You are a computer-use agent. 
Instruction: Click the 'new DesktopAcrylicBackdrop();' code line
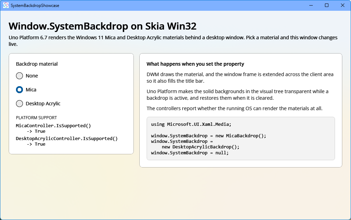tap(201, 147)
